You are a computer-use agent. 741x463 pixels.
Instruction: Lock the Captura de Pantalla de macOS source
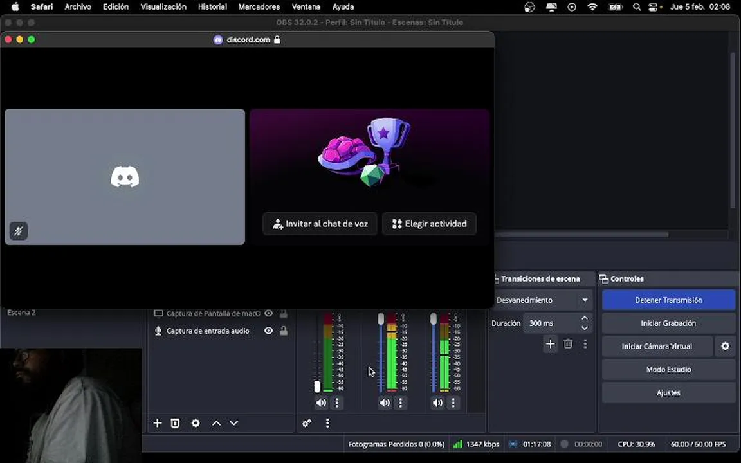[x=284, y=313]
